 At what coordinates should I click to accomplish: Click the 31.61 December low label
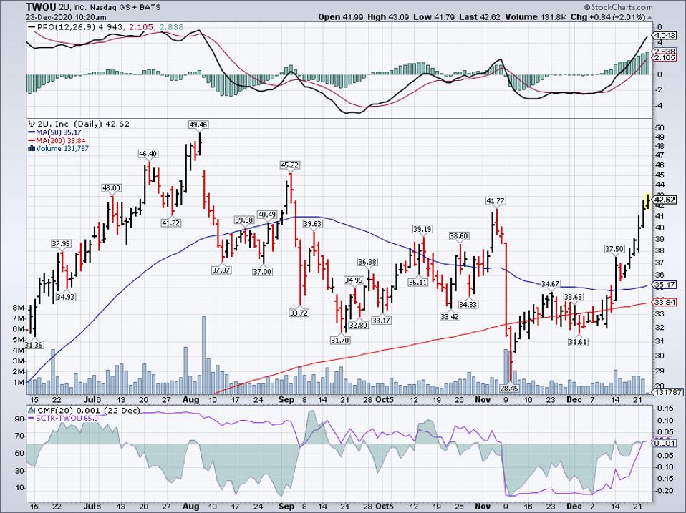tap(578, 342)
